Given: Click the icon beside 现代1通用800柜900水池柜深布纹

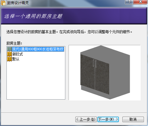Looking at the screenshot, I should pos(9,49).
